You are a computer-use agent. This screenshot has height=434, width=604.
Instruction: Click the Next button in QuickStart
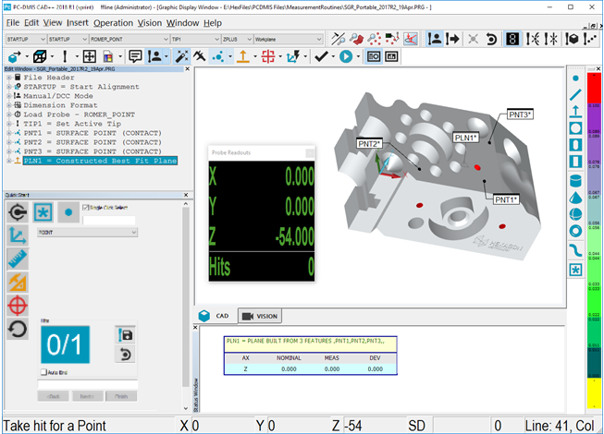(86, 395)
